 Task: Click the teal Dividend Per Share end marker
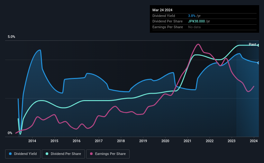coord(259,45)
